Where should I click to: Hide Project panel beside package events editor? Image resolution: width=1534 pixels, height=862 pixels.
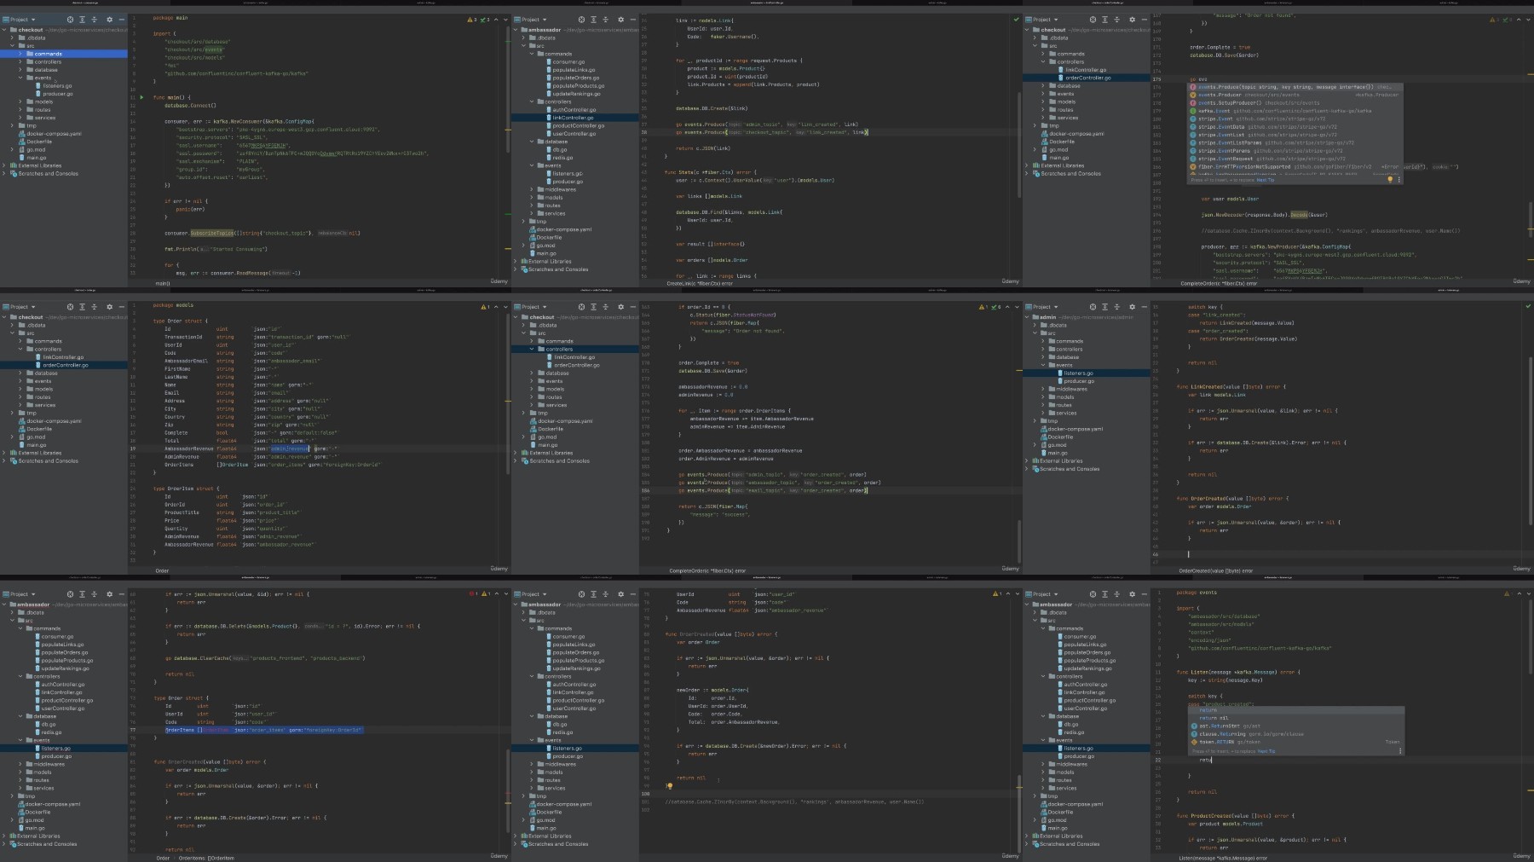point(1144,594)
